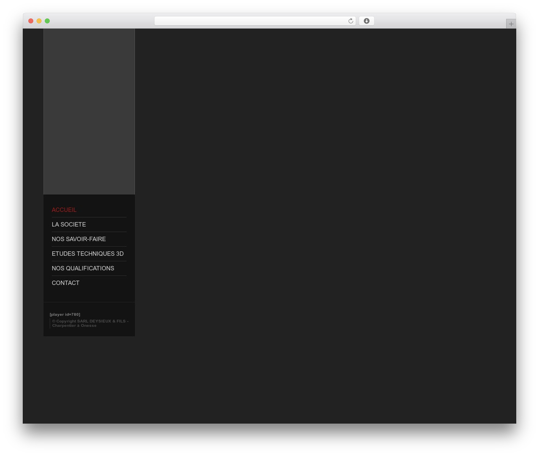Viewport: 539px width, 456px height.
Task: Reload the page with the refresh icon
Action: tap(350, 21)
